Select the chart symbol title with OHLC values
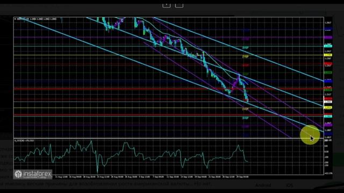Screen dimensions: 344x193 coord(35,19)
